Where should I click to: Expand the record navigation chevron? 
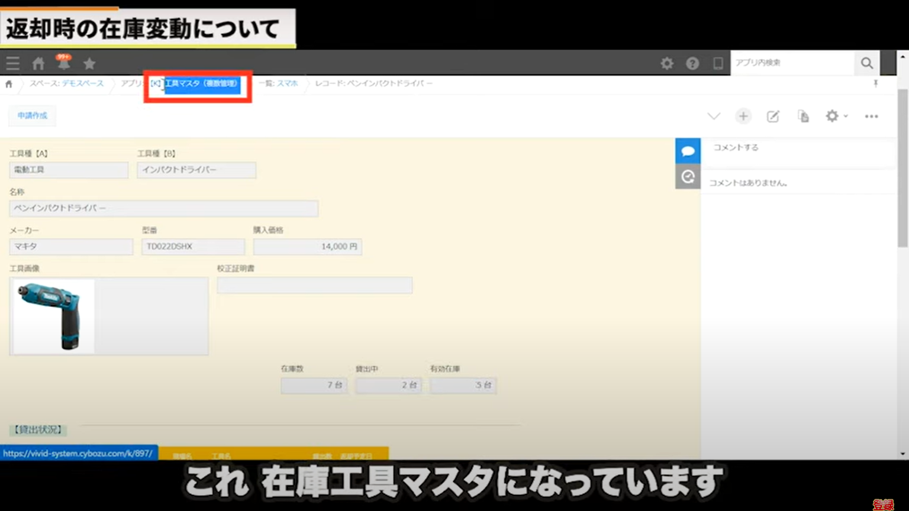tap(714, 116)
